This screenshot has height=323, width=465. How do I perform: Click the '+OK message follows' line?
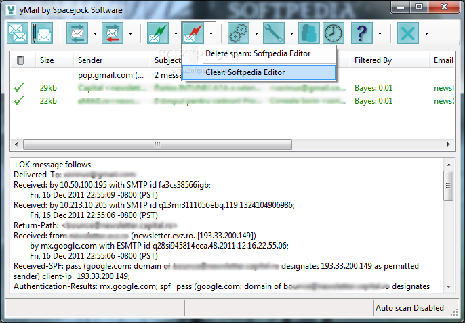pos(52,165)
